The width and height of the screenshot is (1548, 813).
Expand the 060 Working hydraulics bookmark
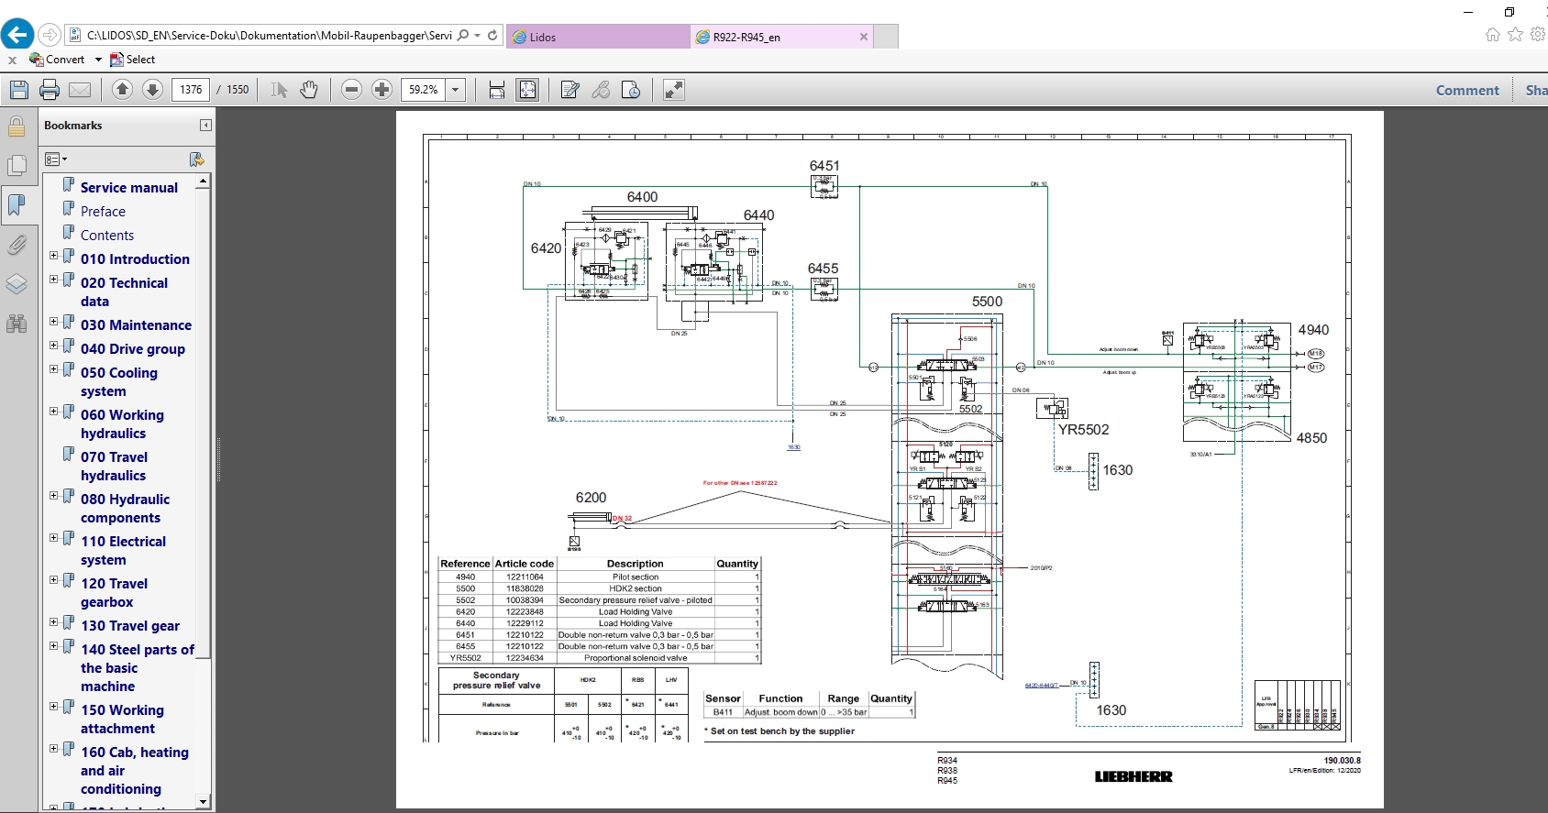point(53,412)
